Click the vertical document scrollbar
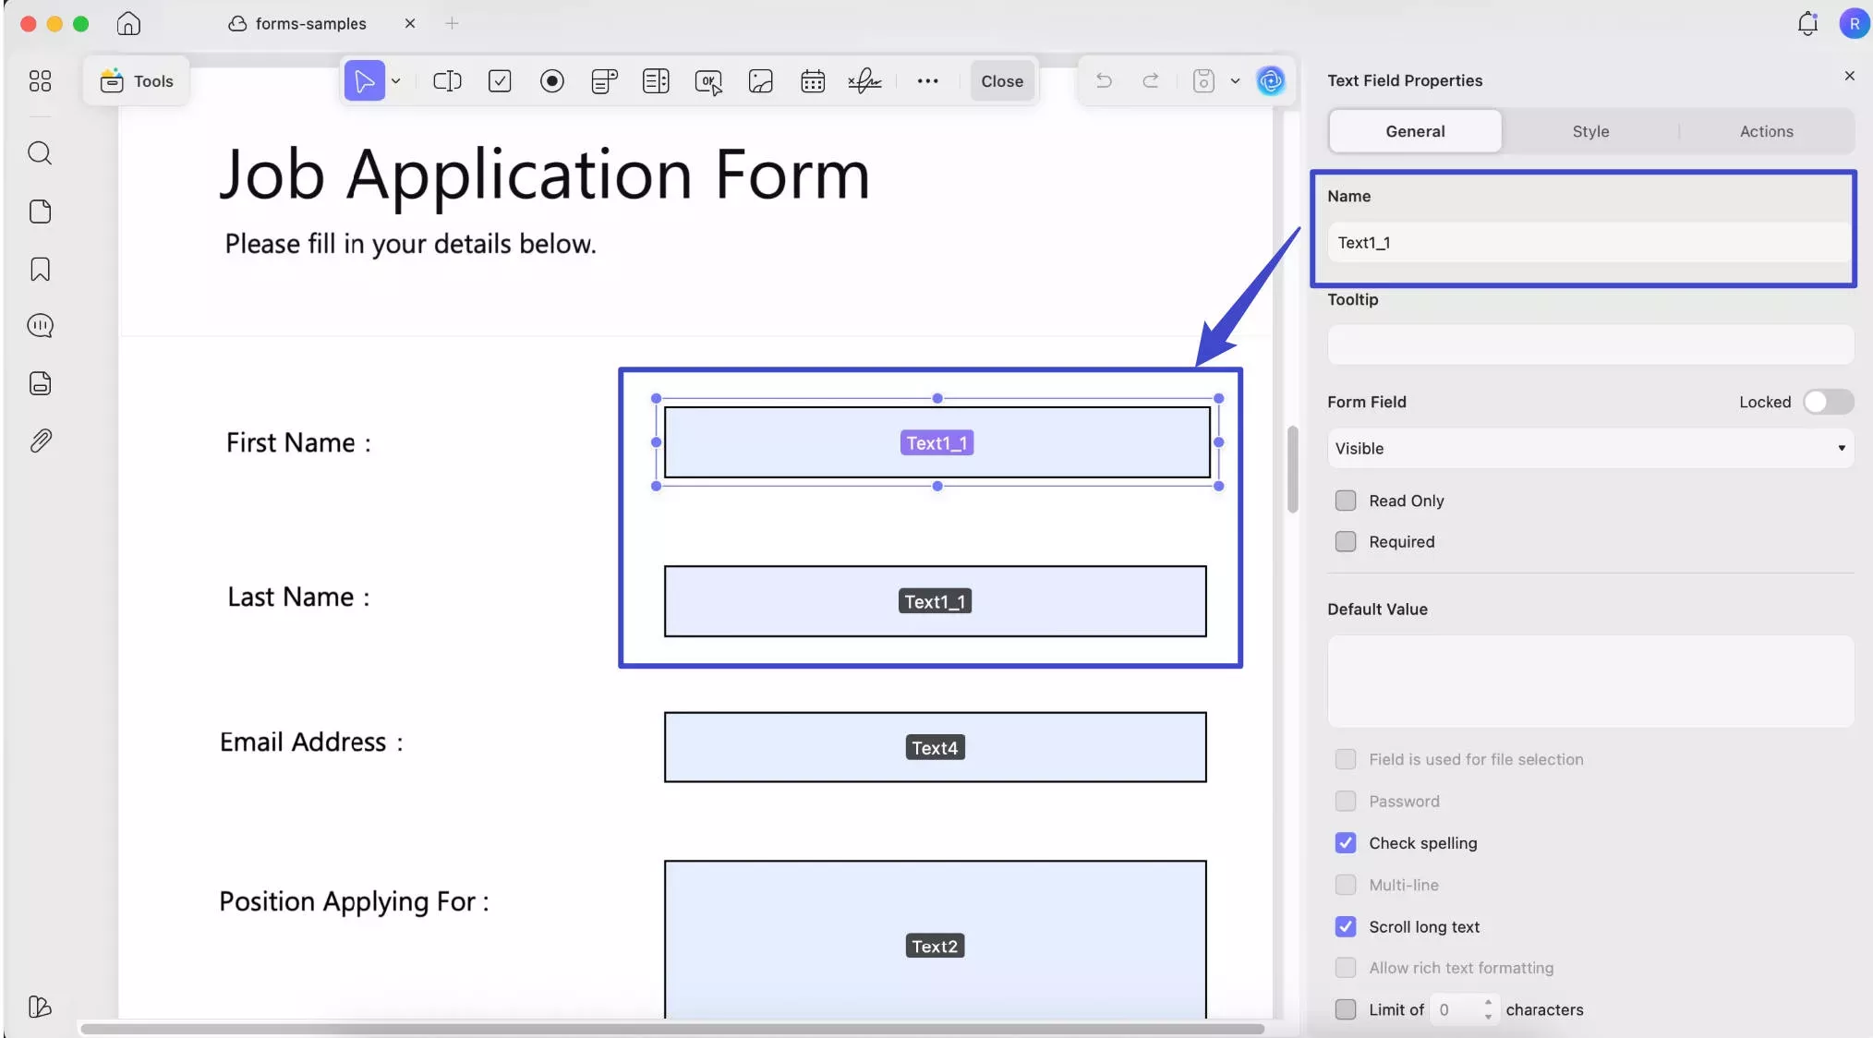 click(1292, 469)
